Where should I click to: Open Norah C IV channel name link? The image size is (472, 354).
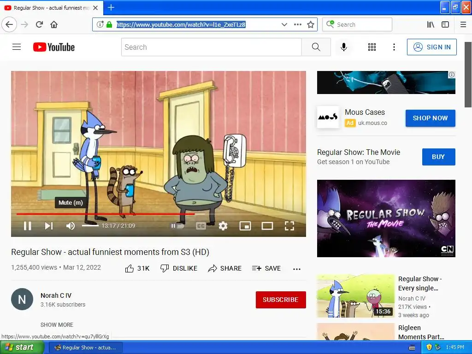click(56, 295)
